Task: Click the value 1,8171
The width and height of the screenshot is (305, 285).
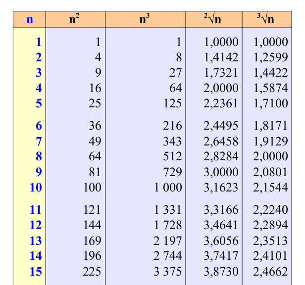Action: pos(271,126)
